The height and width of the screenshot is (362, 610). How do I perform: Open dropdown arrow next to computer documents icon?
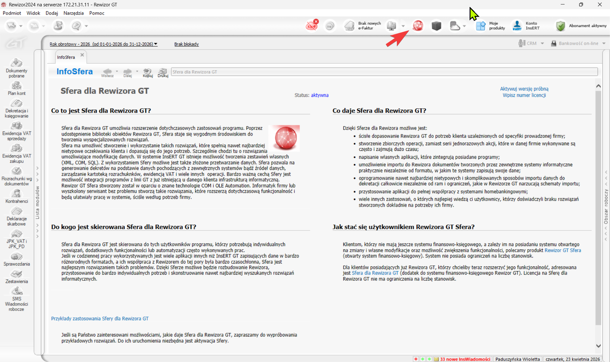(x=403, y=26)
